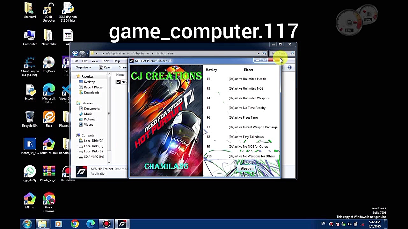Click the Open toolbar button in Explorer

pos(105,67)
